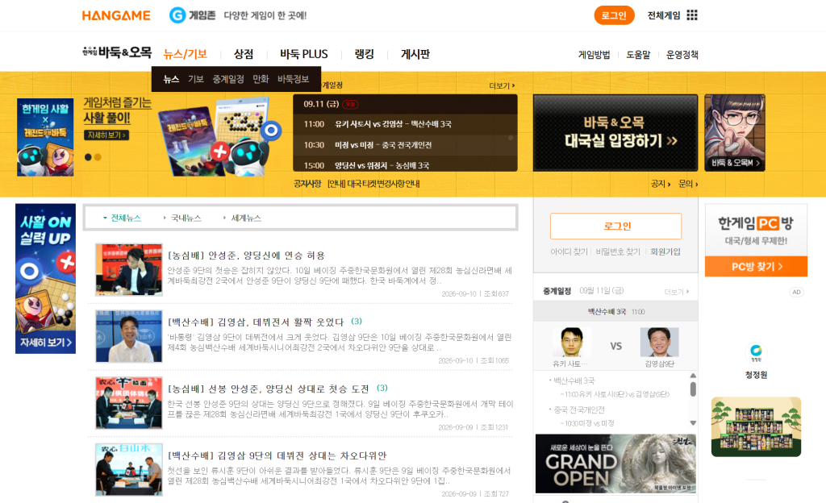Click the 공지 arrow link
This screenshot has height=503, width=826.
coord(661,184)
